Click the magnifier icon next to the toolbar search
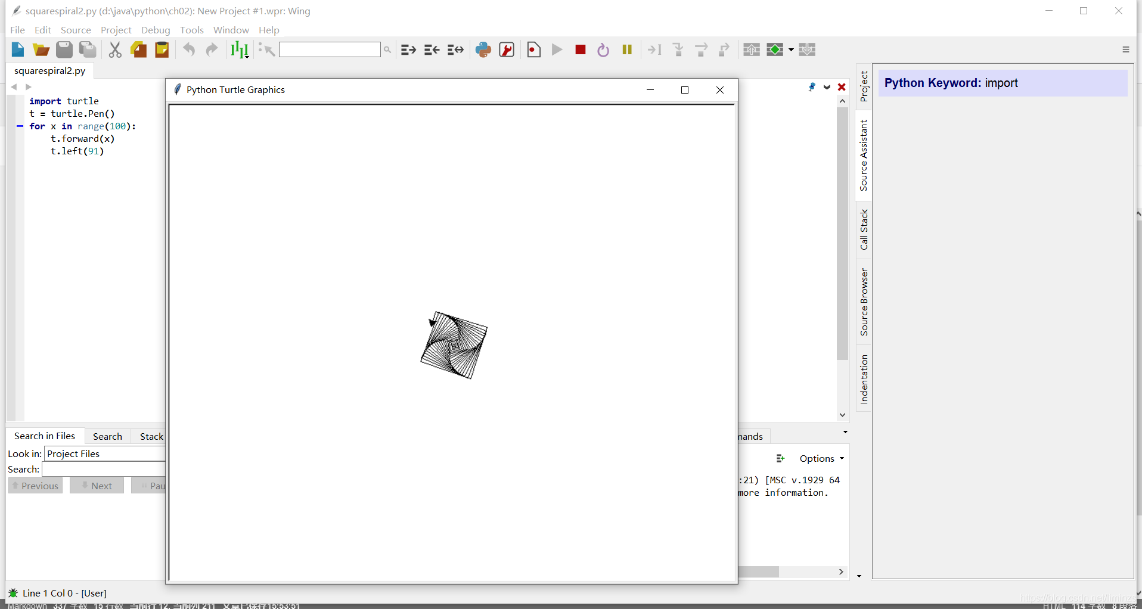Image resolution: width=1142 pixels, height=609 pixels. coord(387,50)
